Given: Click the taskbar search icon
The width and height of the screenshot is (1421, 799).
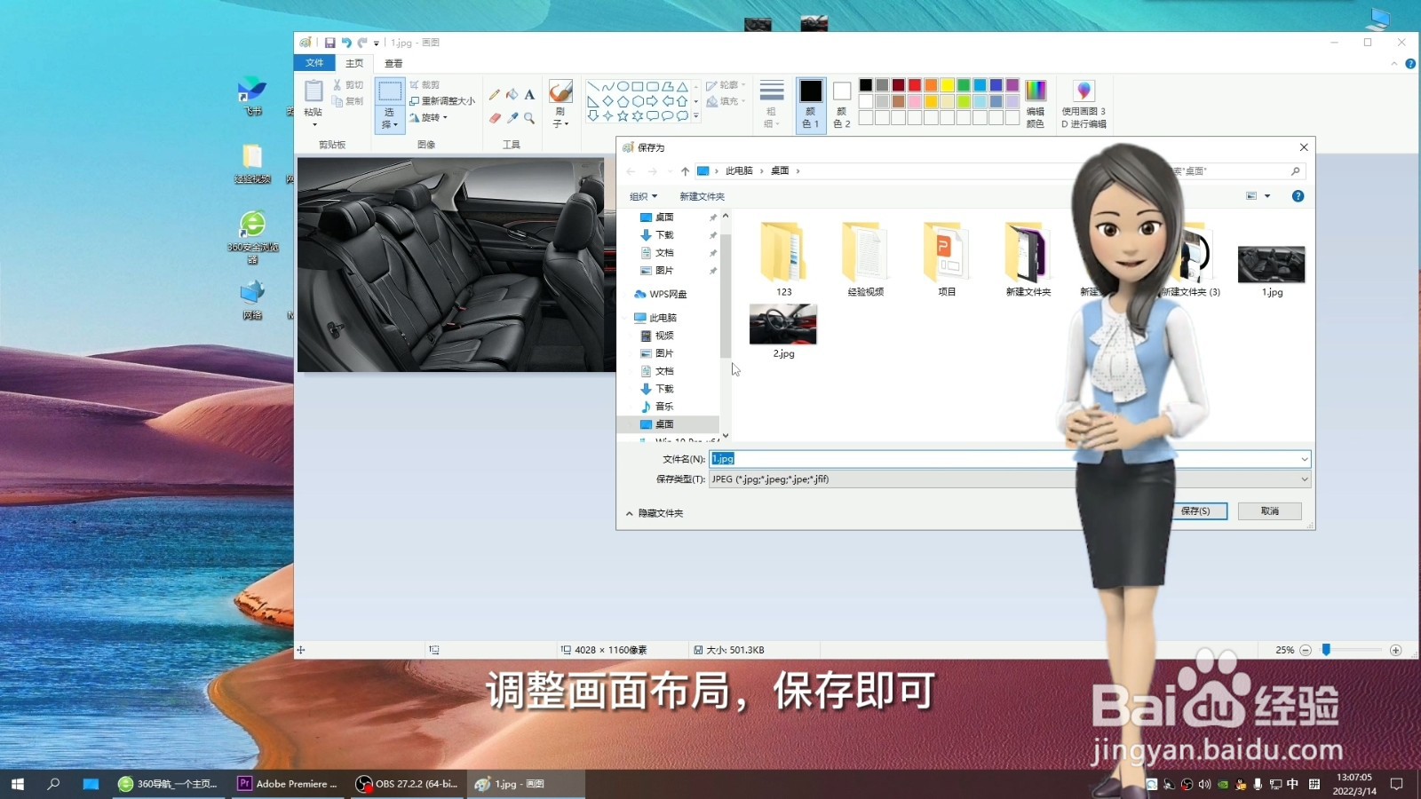Looking at the screenshot, I should tap(53, 784).
